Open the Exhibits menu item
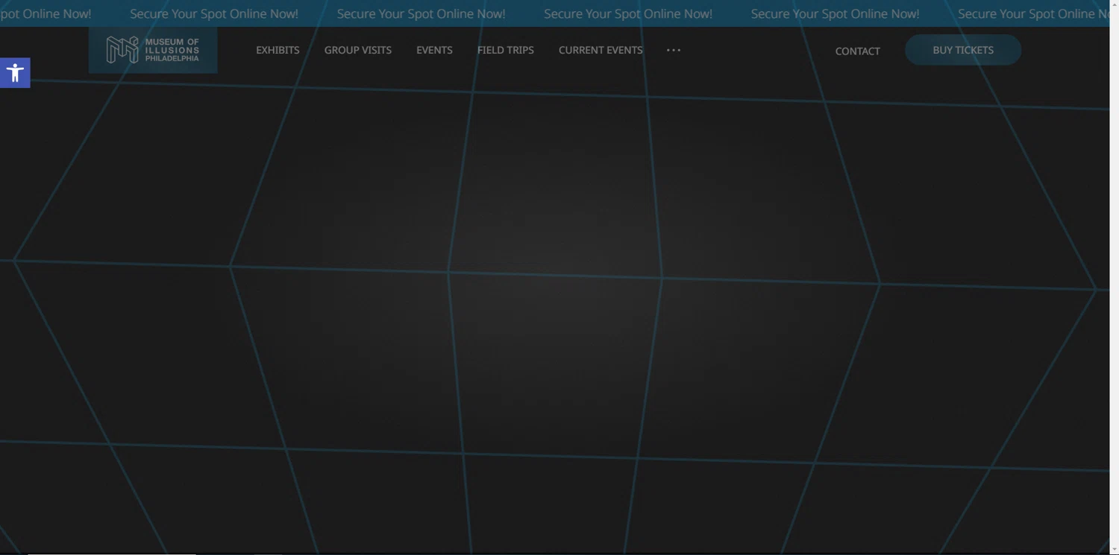Viewport: 1119px width, 555px height. [x=278, y=50]
